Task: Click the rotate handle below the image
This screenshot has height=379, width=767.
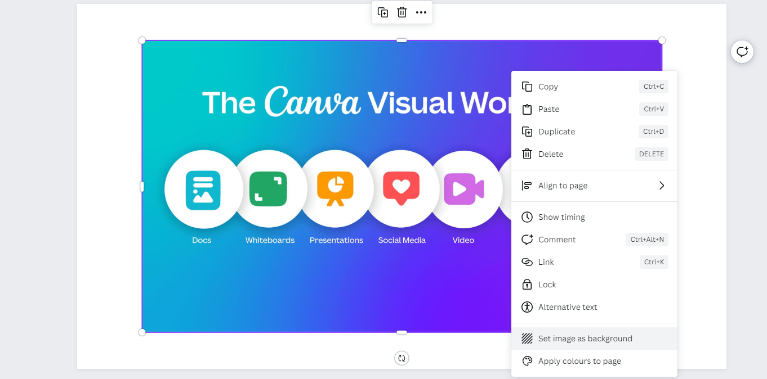Action: (402, 358)
